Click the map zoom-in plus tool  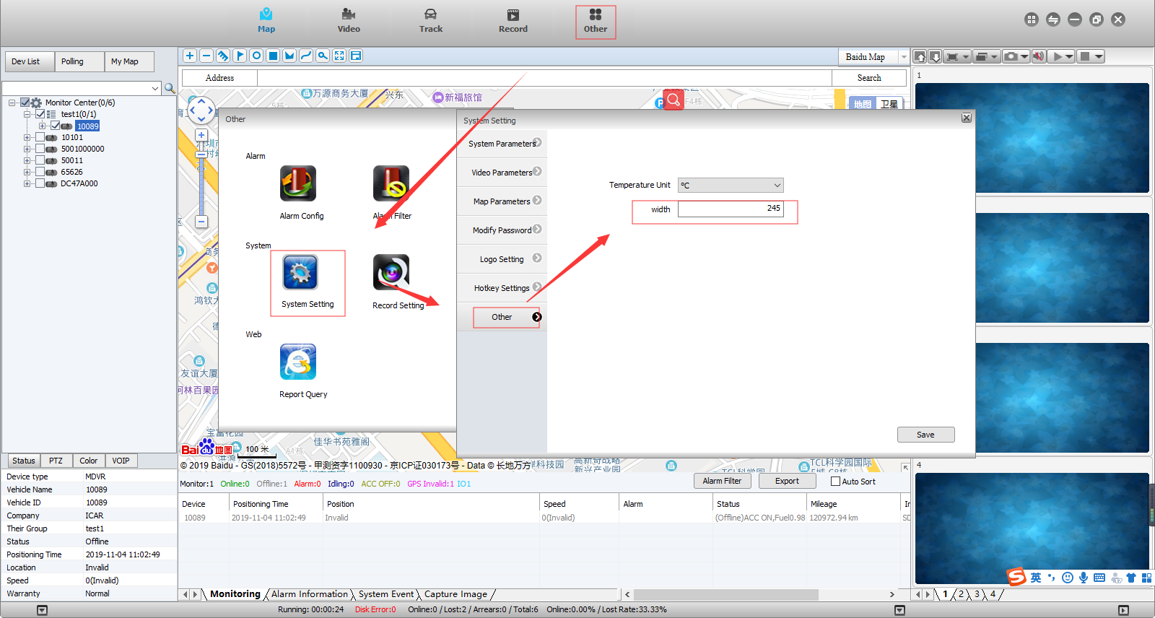click(190, 56)
